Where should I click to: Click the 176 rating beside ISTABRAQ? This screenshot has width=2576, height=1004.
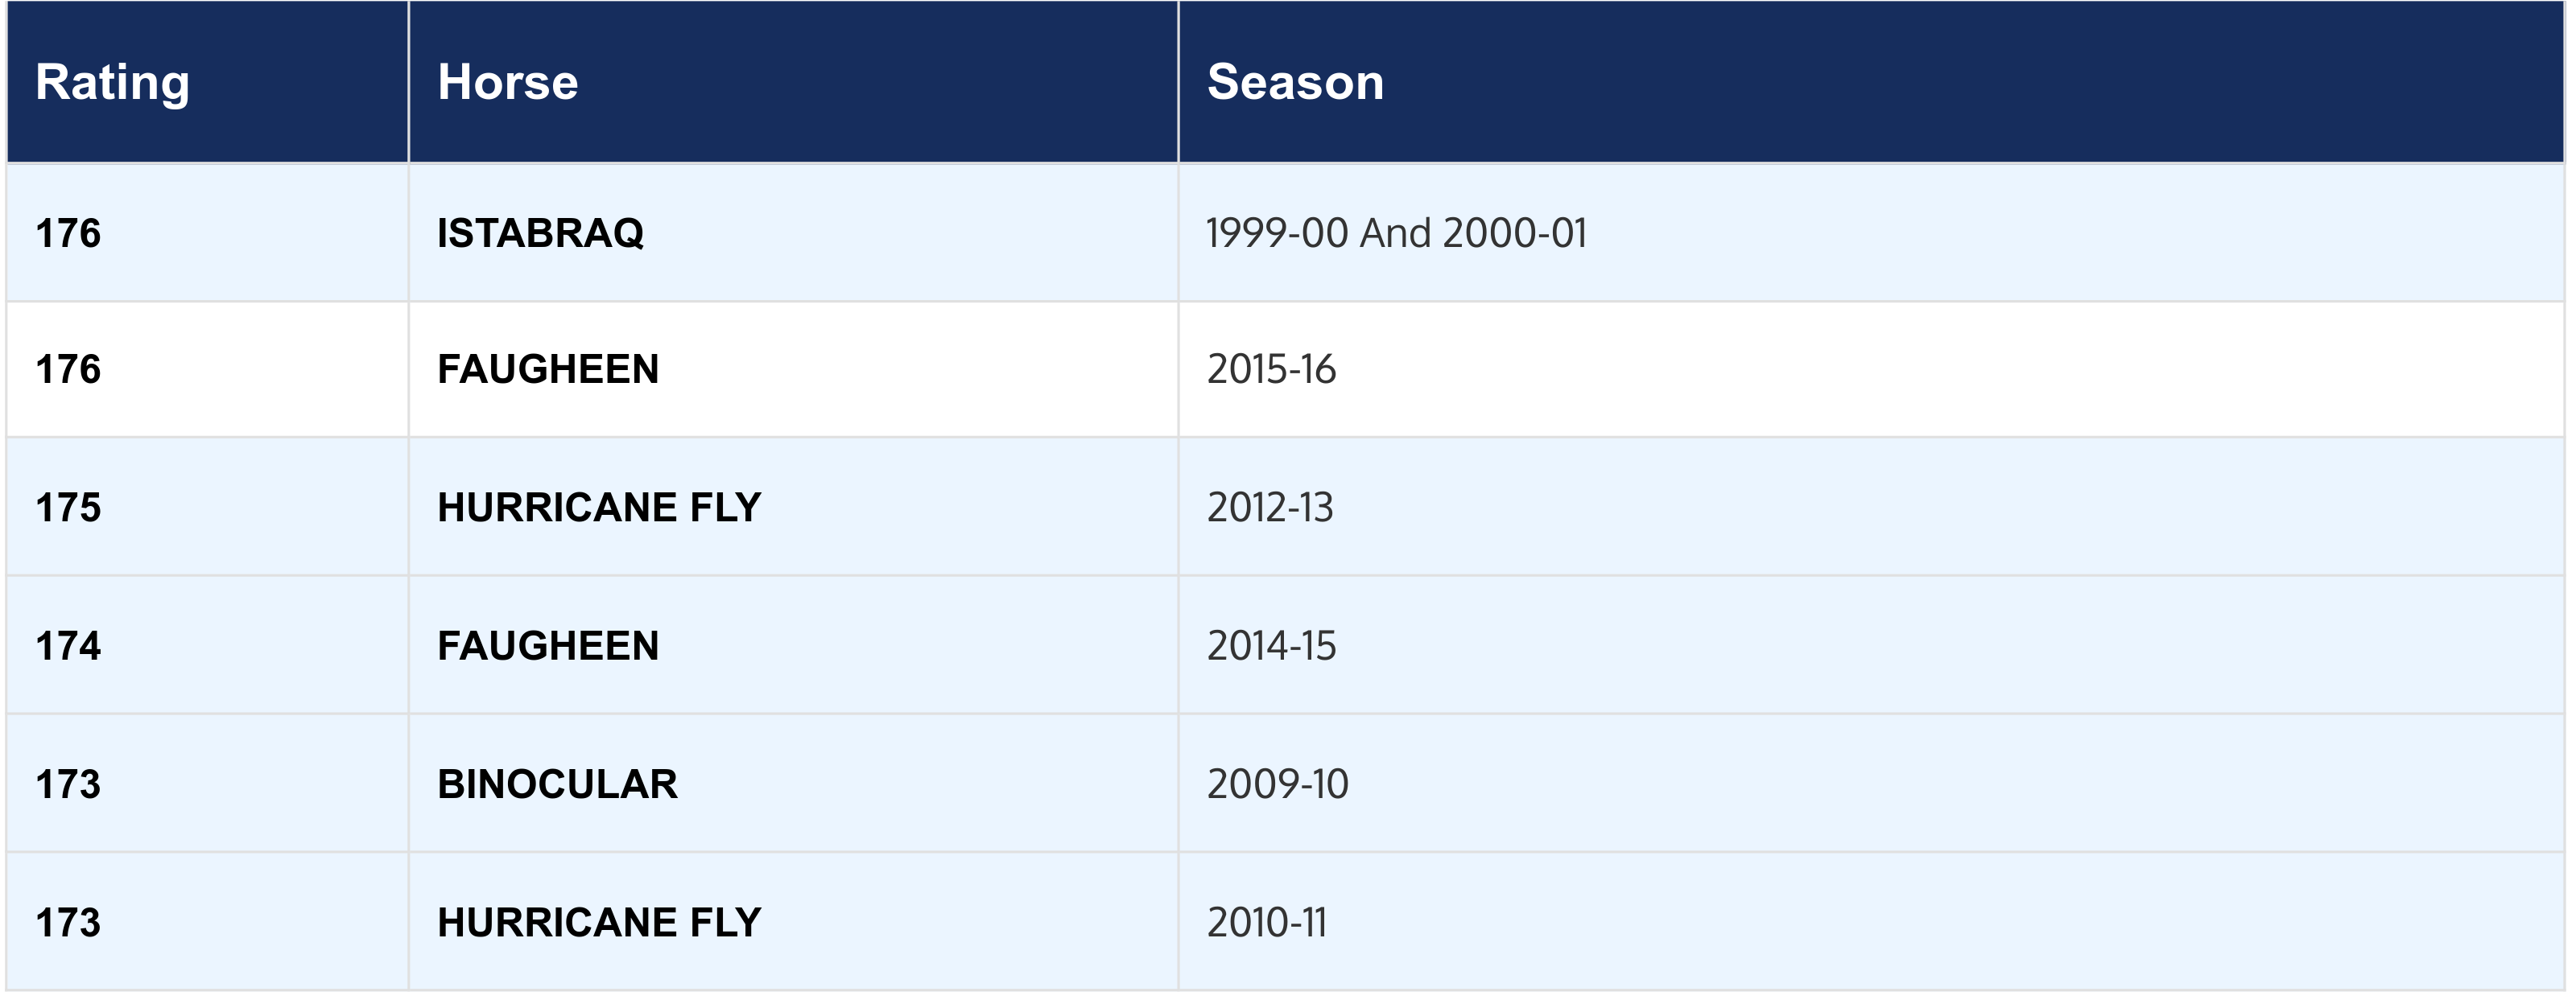click(x=208, y=232)
